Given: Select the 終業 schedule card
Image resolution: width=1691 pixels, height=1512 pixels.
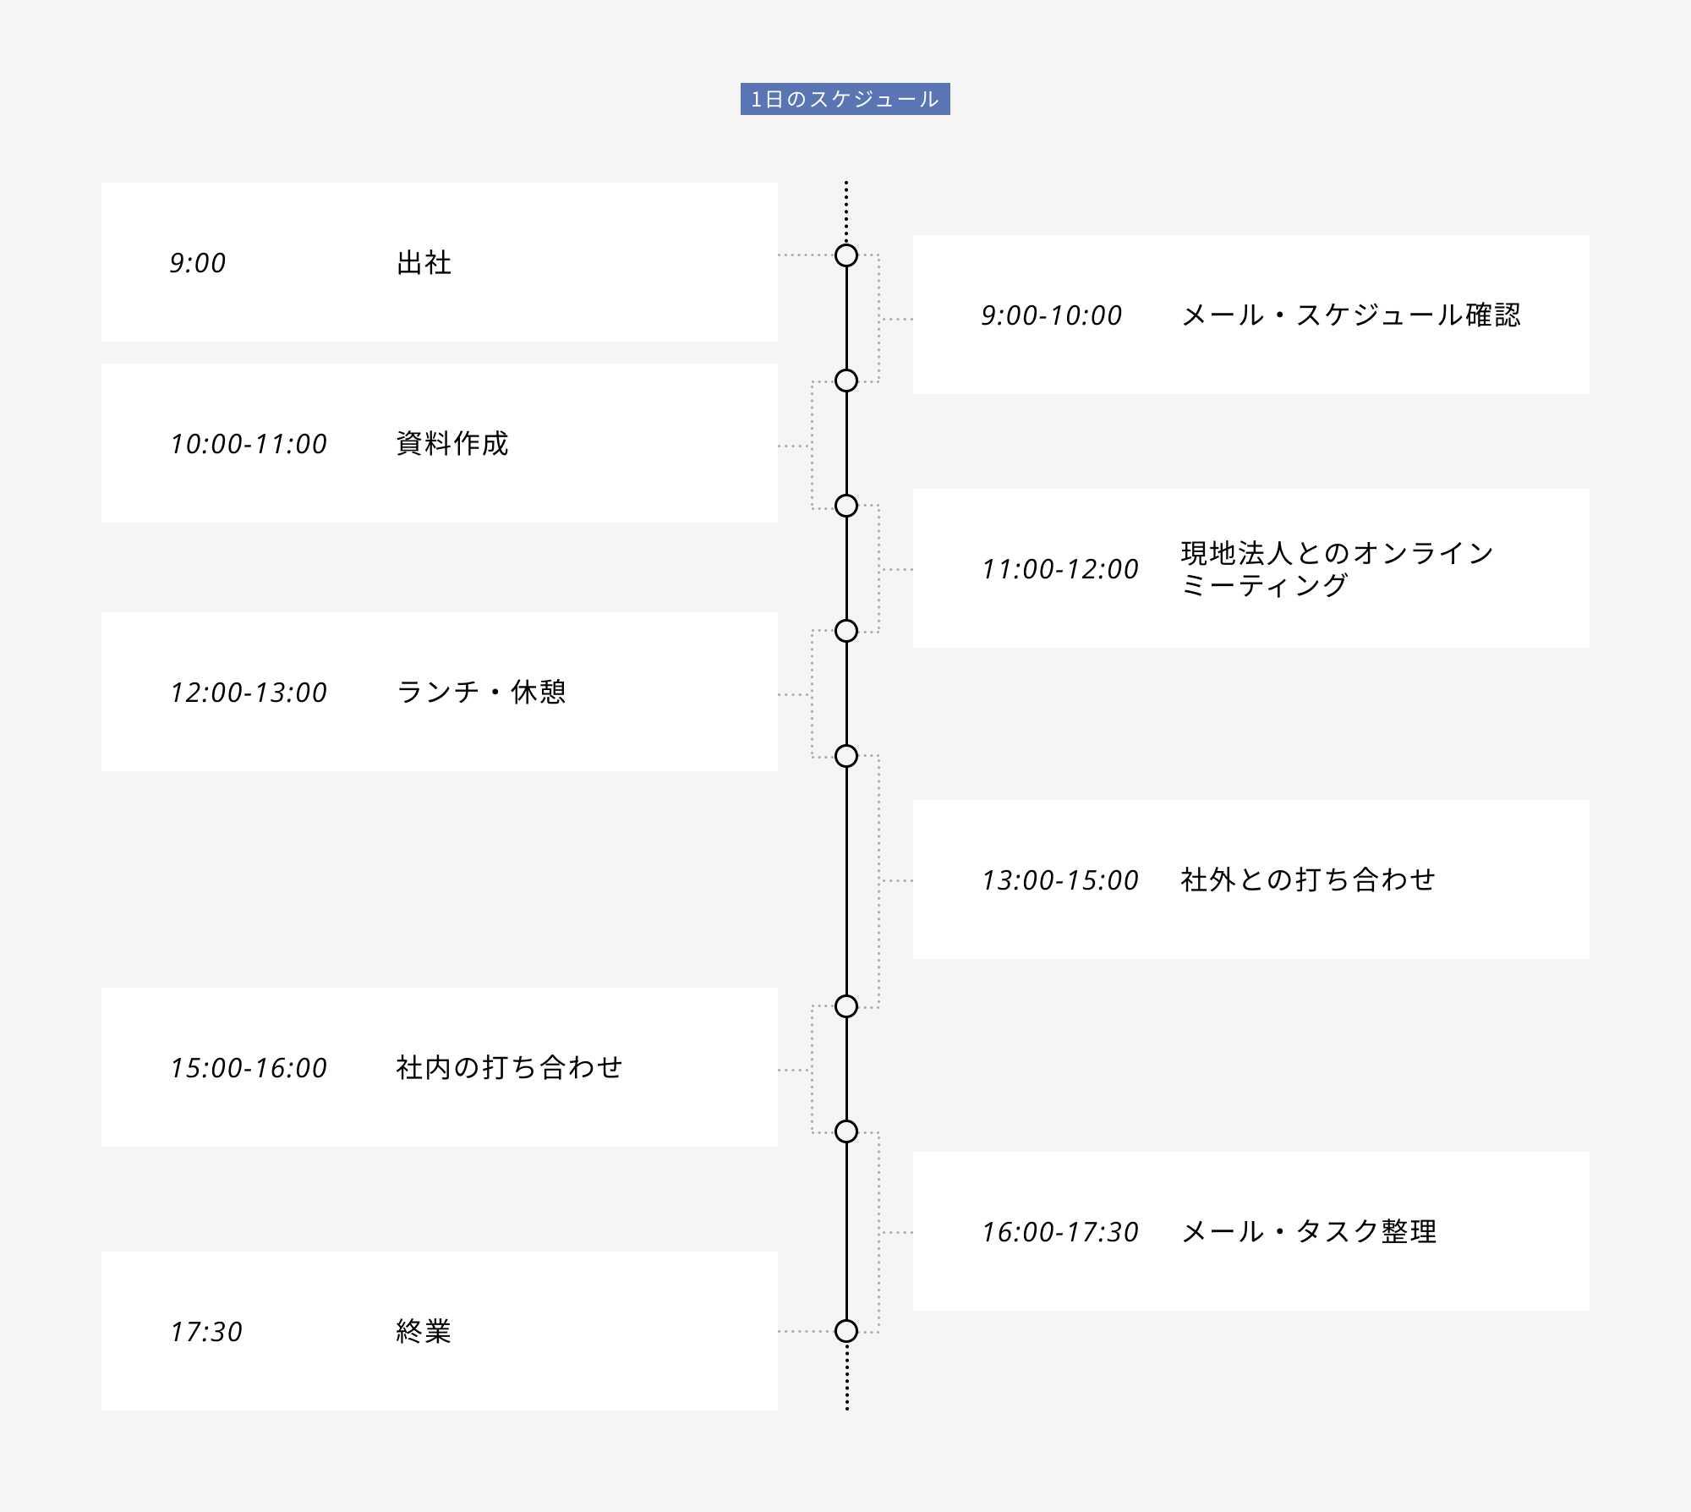Looking at the screenshot, I should [439, 1331].
